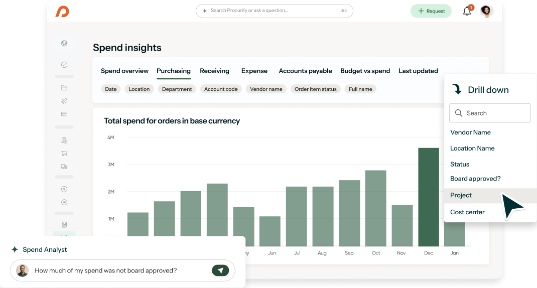Send the Spend Analyst question
Screen dimensions: 537x288
tap(220, 270)
